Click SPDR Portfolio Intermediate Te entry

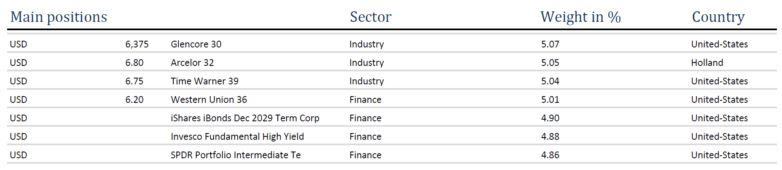click(x=235, y=155)
